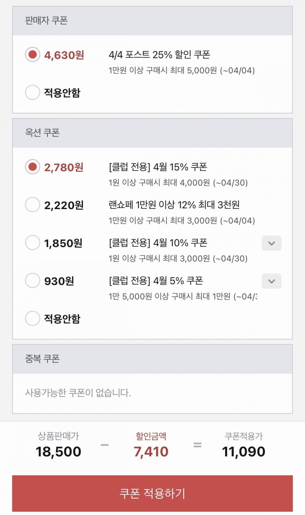305x515 pixels.
Task: Click the 할인금액 7,410 amount
Action: point(151,452)
